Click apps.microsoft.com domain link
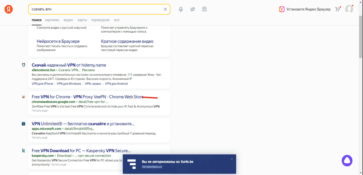 (x=46, y=129)
